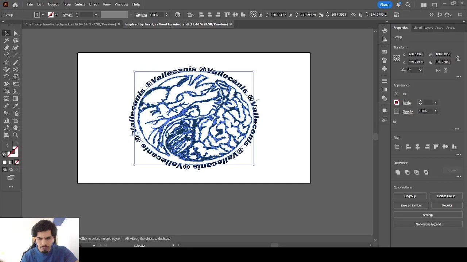Viewport: 467px width, 262px height.
Task: Open more Pathfinder options (three dots)
Action: coord(459,177)
